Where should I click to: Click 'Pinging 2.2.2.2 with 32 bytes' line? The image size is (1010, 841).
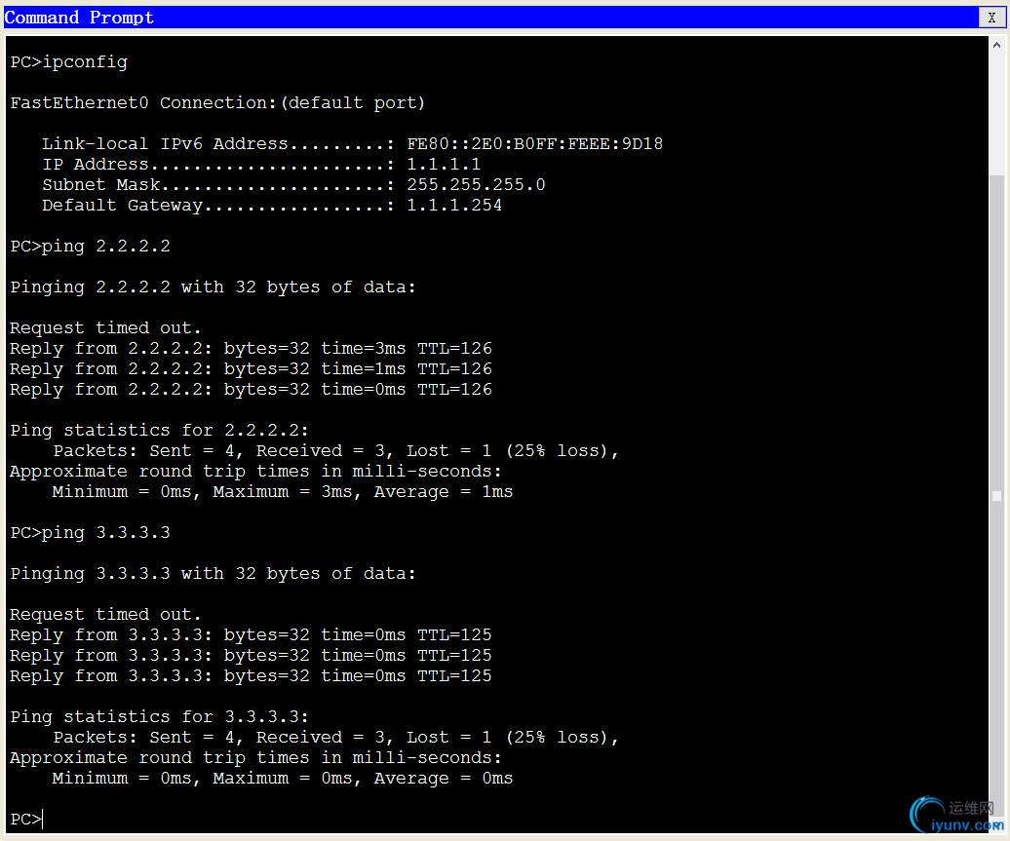[214, 287]
